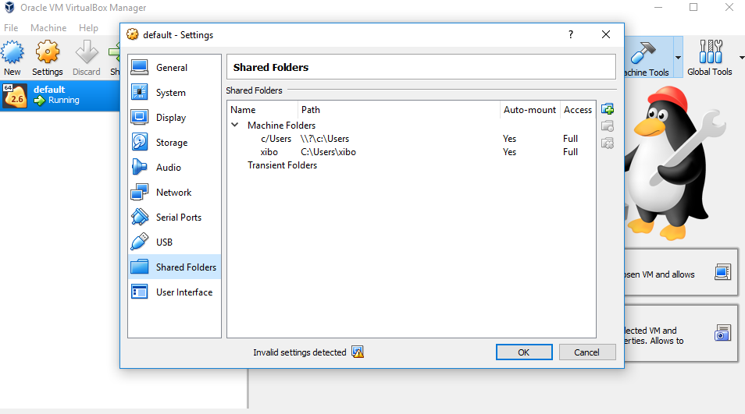745x414 pixels.
Task: Click the Remove shared folder icon
Action: click(x=608, y=143)
